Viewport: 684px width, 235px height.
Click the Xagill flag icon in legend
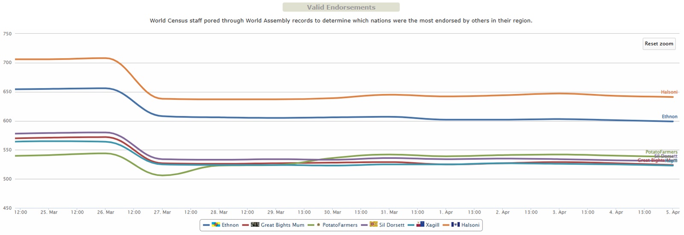point(420,225)
